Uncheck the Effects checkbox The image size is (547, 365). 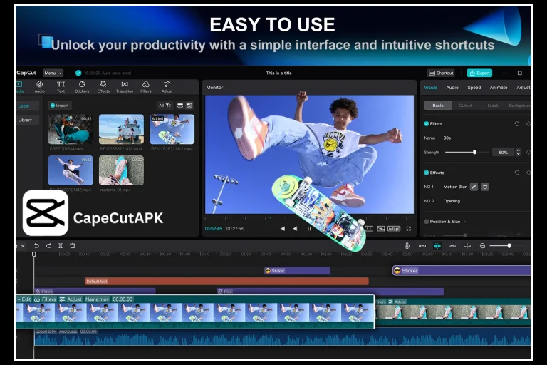[427, 173]
